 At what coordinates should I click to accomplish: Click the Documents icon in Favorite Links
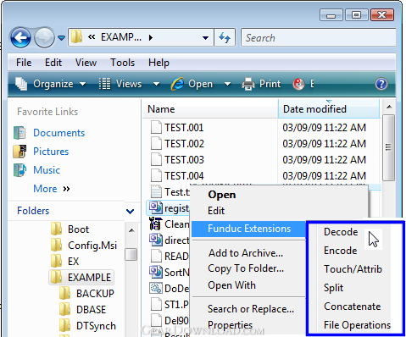19,133
